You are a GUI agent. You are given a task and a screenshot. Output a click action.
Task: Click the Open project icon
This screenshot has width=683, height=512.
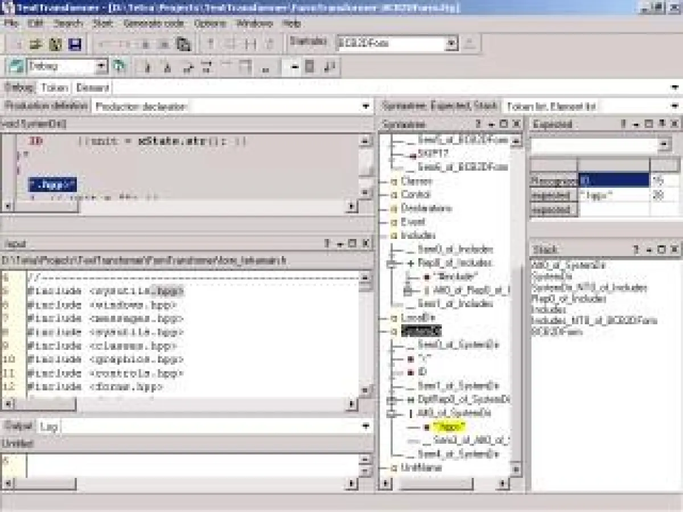[x=37, y=43]
